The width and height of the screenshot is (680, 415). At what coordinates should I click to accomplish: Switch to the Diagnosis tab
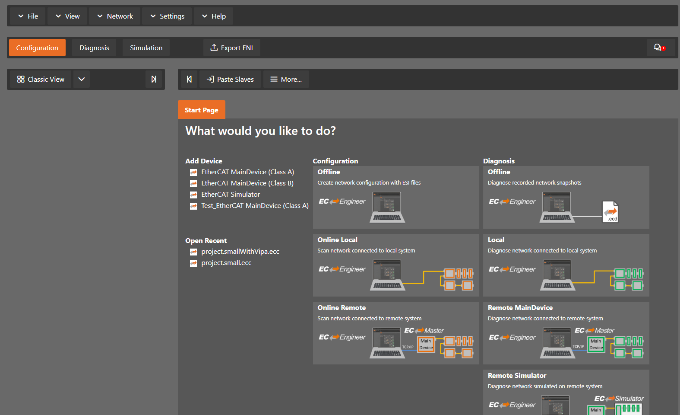[x=94, y=48]
